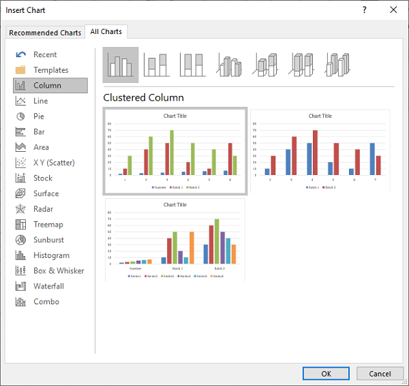Pick the 3-D 100% Stacked Column icon

pyautogui.click(x=302, y=65)
